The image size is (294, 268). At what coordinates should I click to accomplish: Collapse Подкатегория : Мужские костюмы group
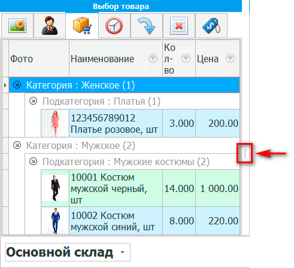point(33,162)
